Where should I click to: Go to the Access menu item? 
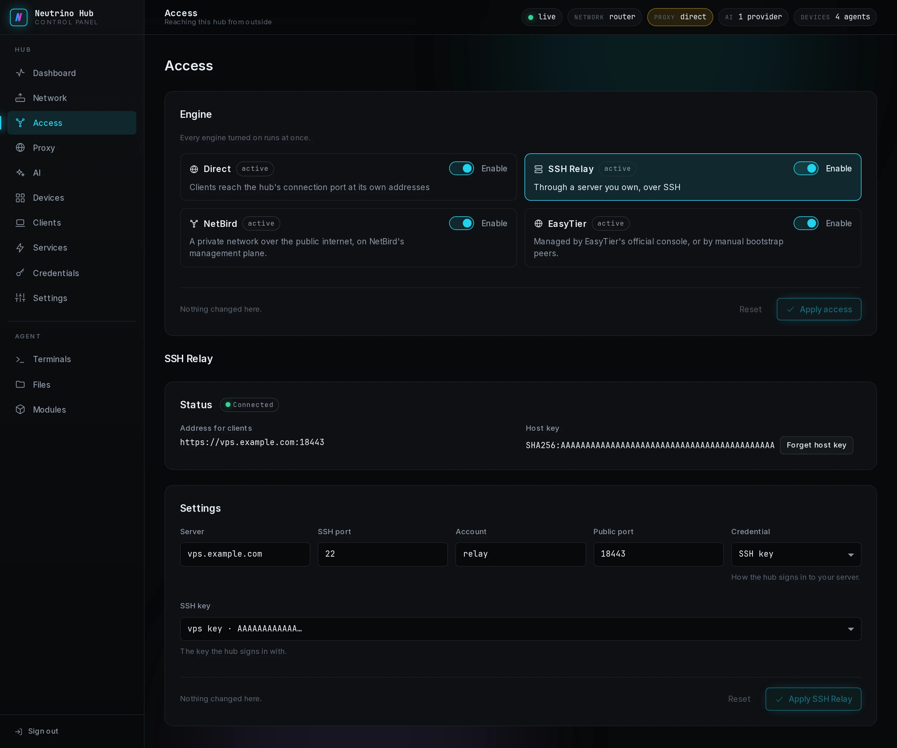pyautogui.click(x=72, y=123)
